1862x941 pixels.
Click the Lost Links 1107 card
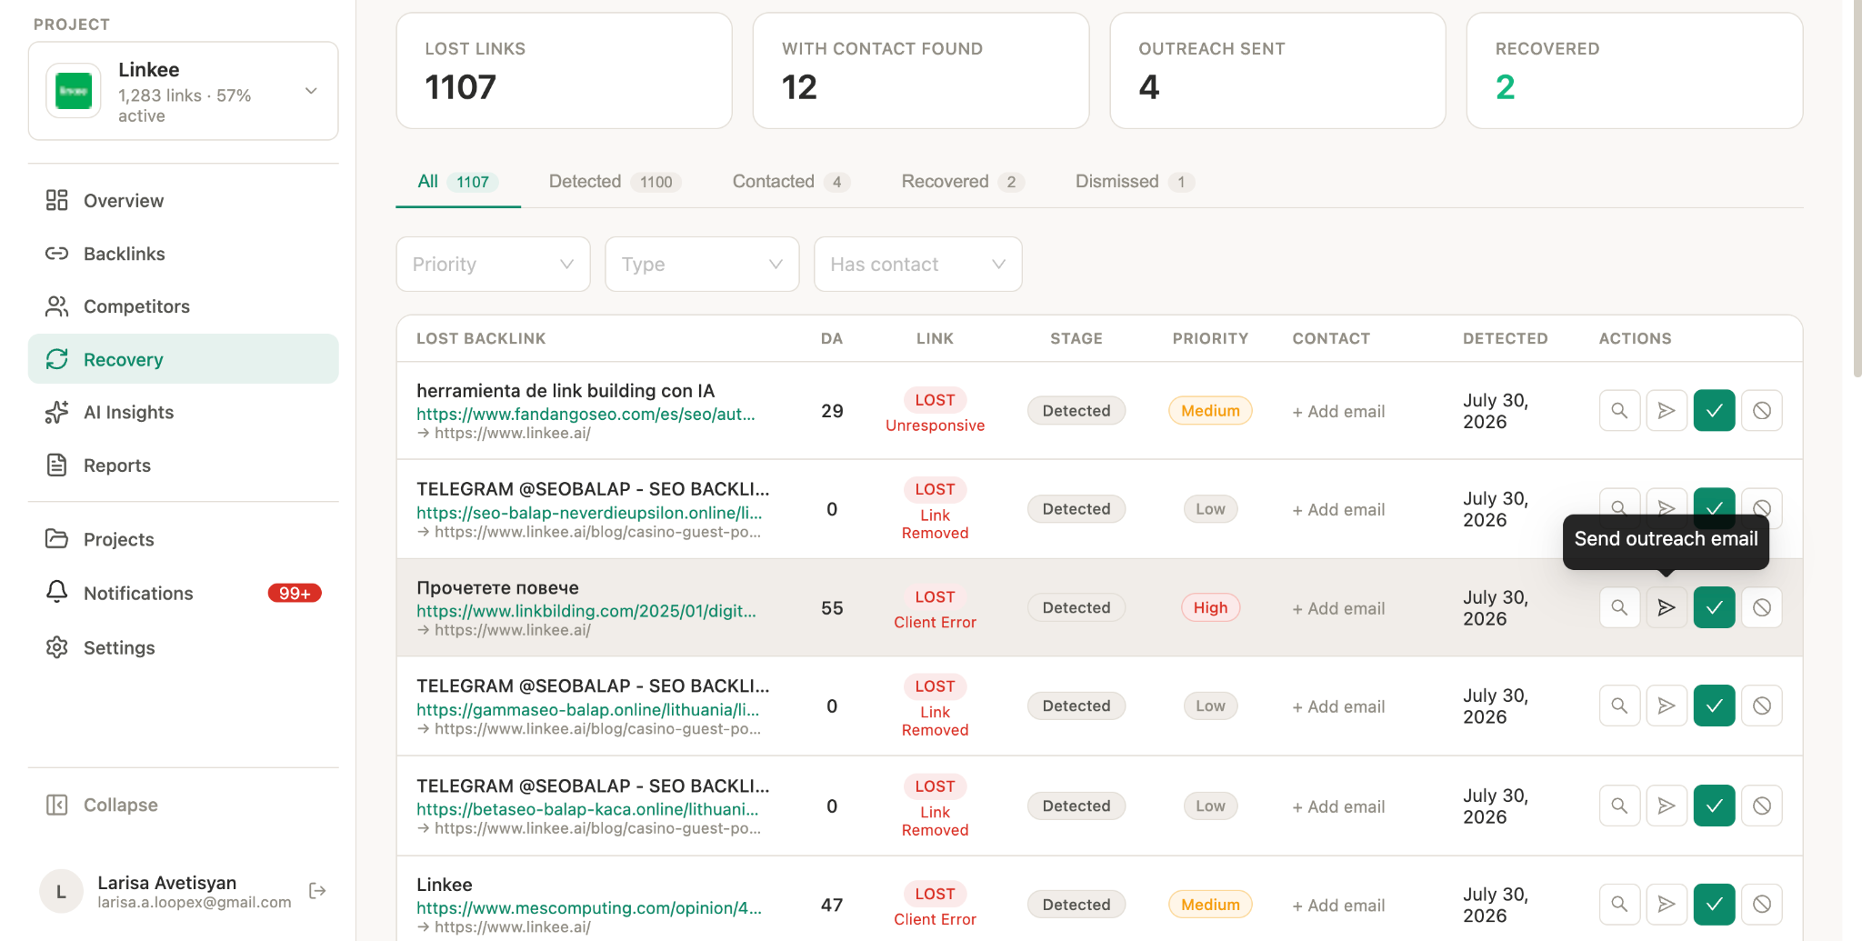564,71
